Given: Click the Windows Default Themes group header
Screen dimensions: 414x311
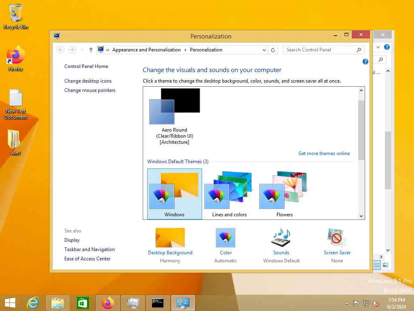Looking at the screenshot, I should point(178,162).
